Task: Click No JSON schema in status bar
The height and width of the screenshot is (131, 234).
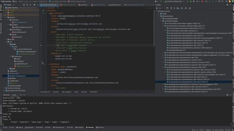Action: tap(218, 130)
